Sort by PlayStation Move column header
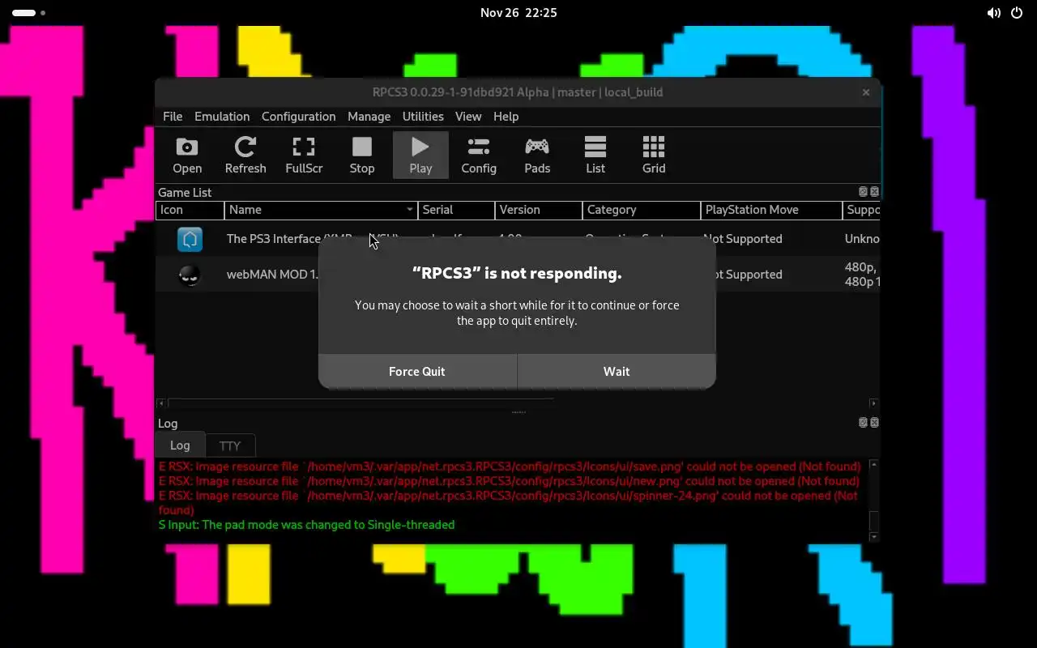This screenshot has height=648, width=1037. coord(771,210)
